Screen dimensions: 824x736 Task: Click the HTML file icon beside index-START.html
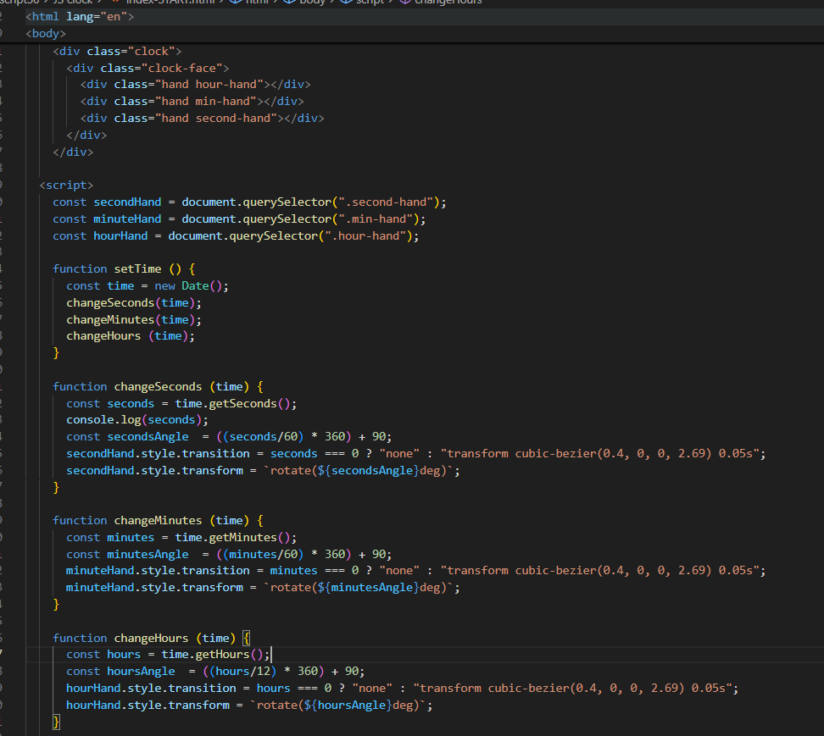[115, 3]
